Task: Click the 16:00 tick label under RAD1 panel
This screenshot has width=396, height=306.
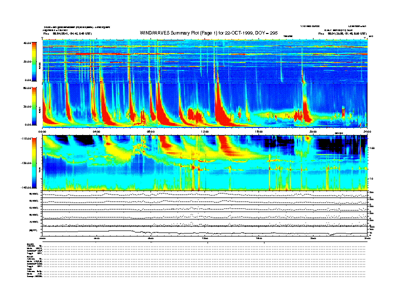Action: point(259,131)
